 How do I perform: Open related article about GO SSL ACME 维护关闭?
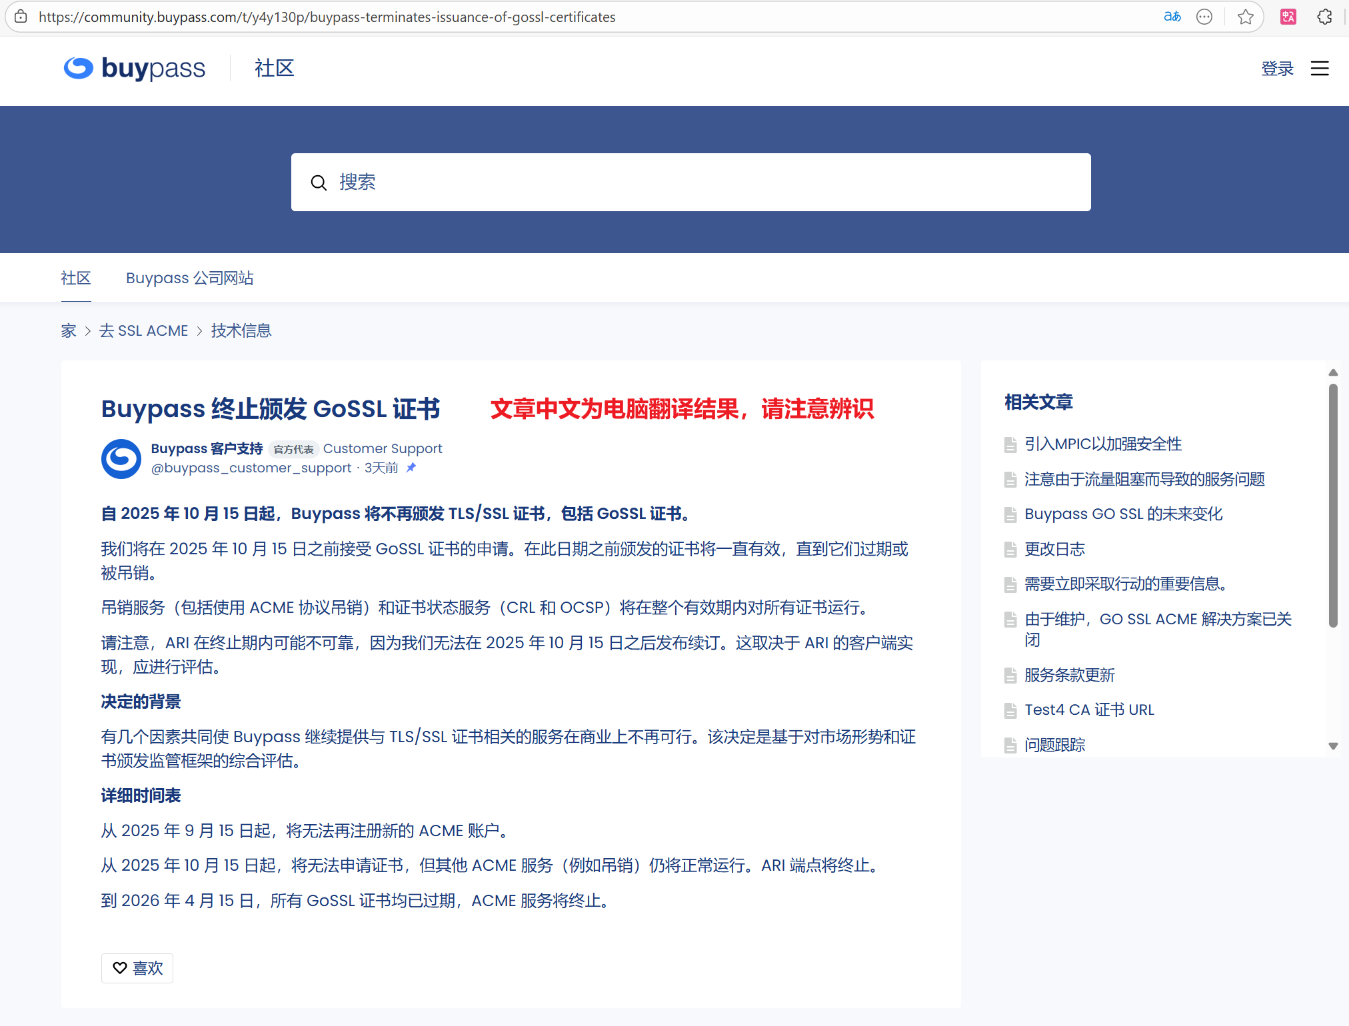[x=1158, y=630]
